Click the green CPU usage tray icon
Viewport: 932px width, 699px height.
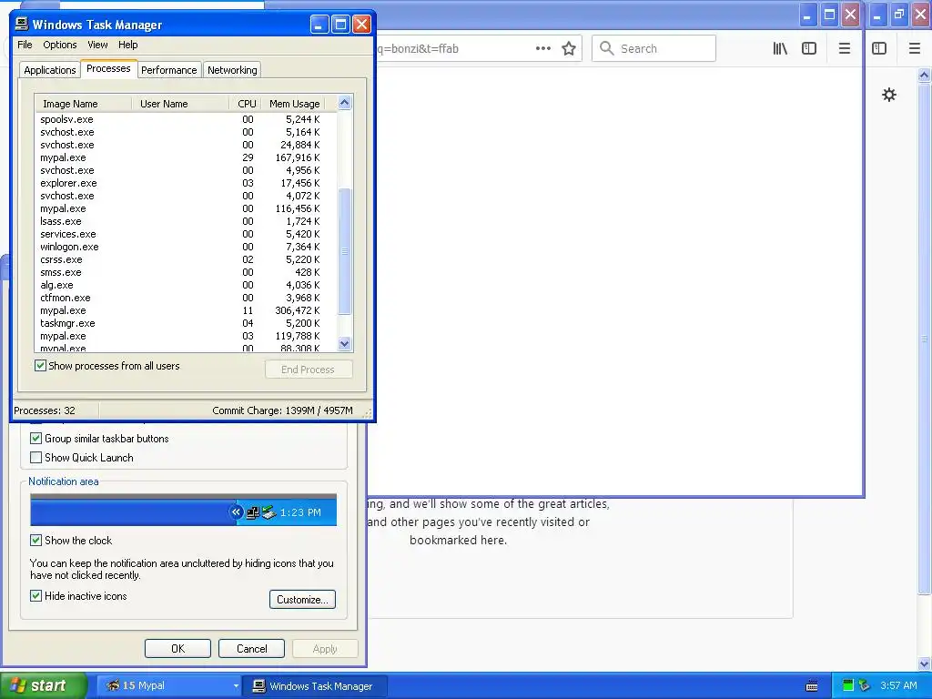click(848, 686)
